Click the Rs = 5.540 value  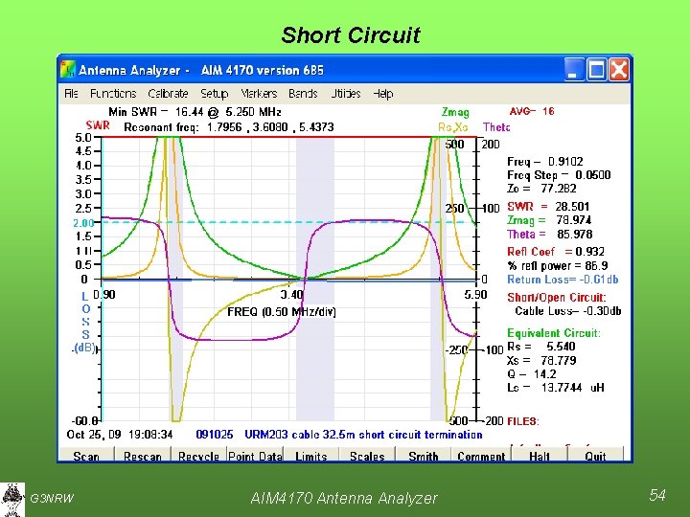click(x=541, y=347)
